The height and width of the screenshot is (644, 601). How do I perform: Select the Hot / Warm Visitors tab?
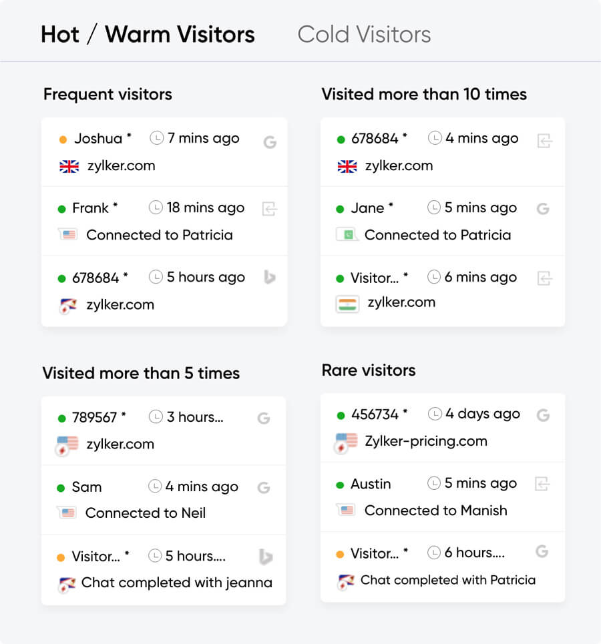(148, 35)
